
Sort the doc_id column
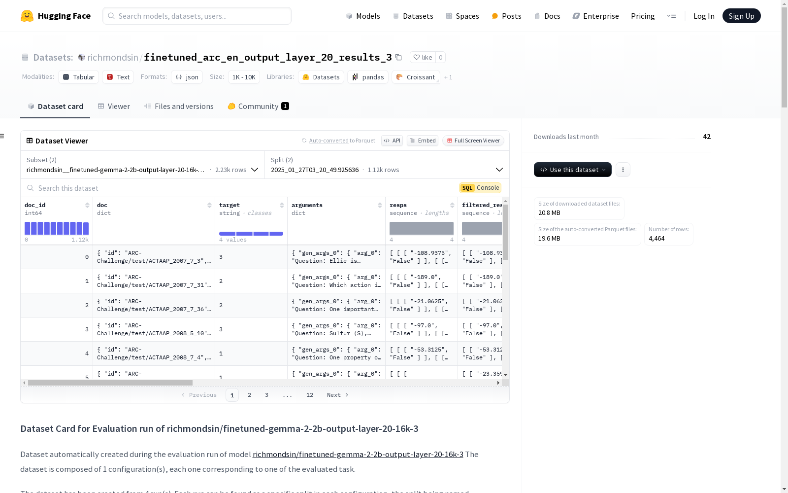point(87,205)
